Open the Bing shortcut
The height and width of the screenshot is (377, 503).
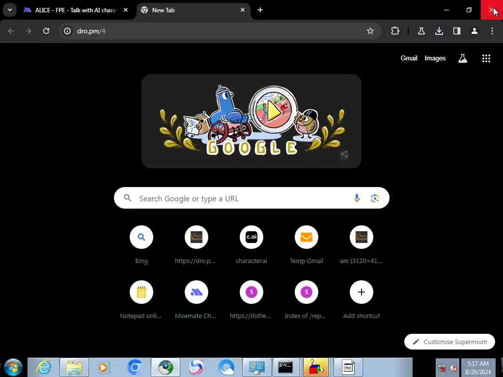point(141,245)
